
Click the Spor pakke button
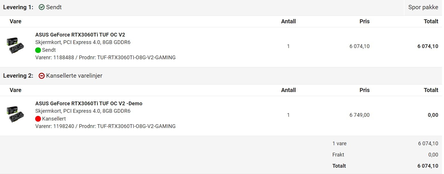click(x=423, y=7)
